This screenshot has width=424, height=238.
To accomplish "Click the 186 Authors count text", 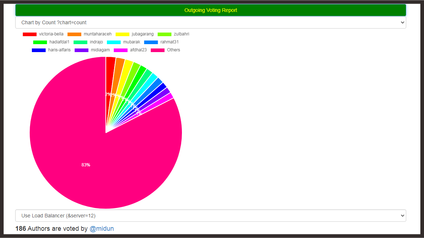I will click(x=51, y=229).
